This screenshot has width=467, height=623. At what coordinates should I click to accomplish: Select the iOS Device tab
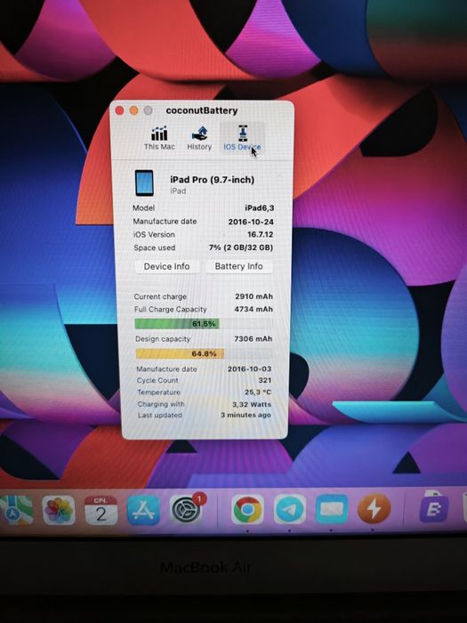coord(242,138)
